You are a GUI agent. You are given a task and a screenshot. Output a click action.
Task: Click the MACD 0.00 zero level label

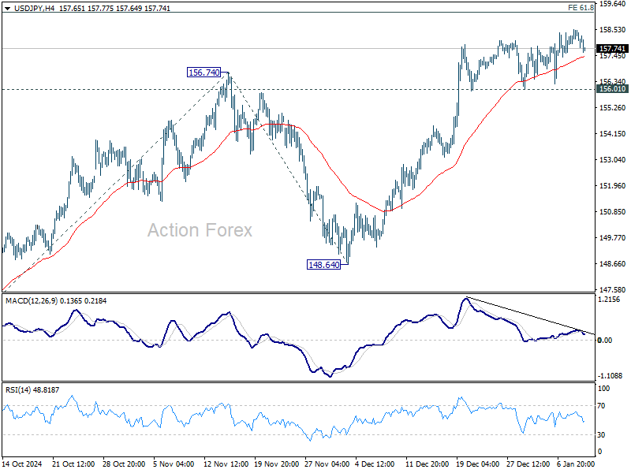pyautogui.click(x=604, y=341)
